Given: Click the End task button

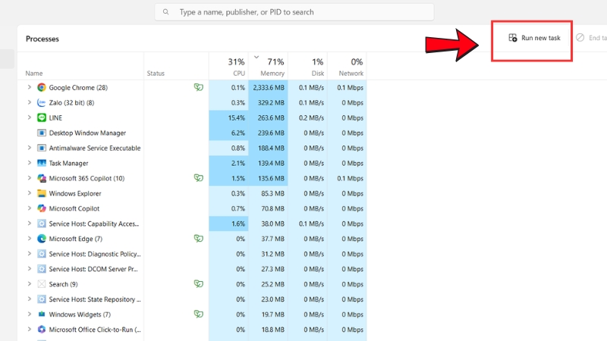Looking at the screenshot, I should 591,38.
